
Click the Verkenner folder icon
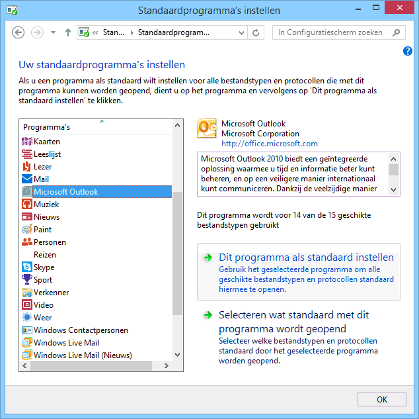click(x=26, y=293)
